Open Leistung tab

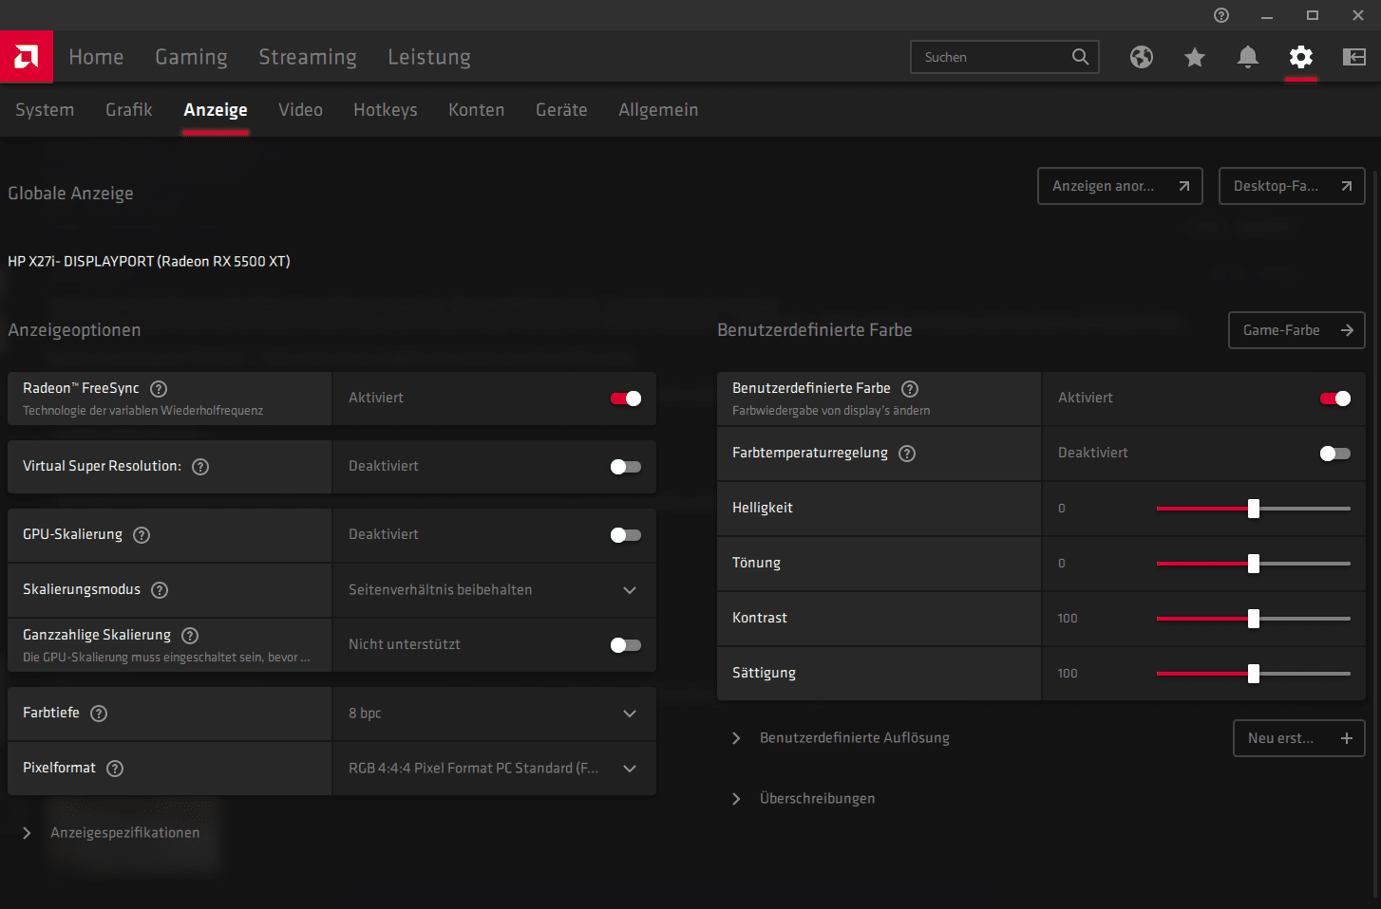pyautogui.click(x=429, y=57)
